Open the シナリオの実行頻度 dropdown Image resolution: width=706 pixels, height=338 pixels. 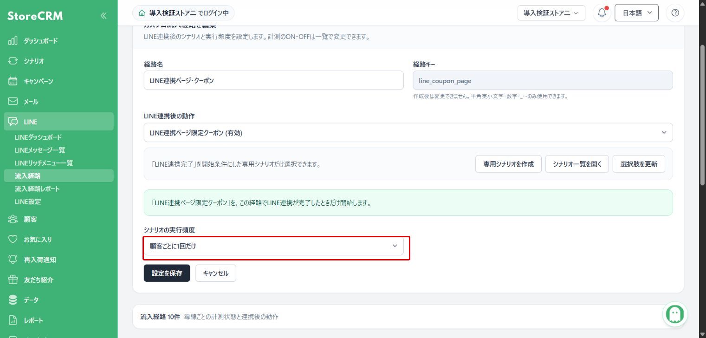[x=273, y=246]
